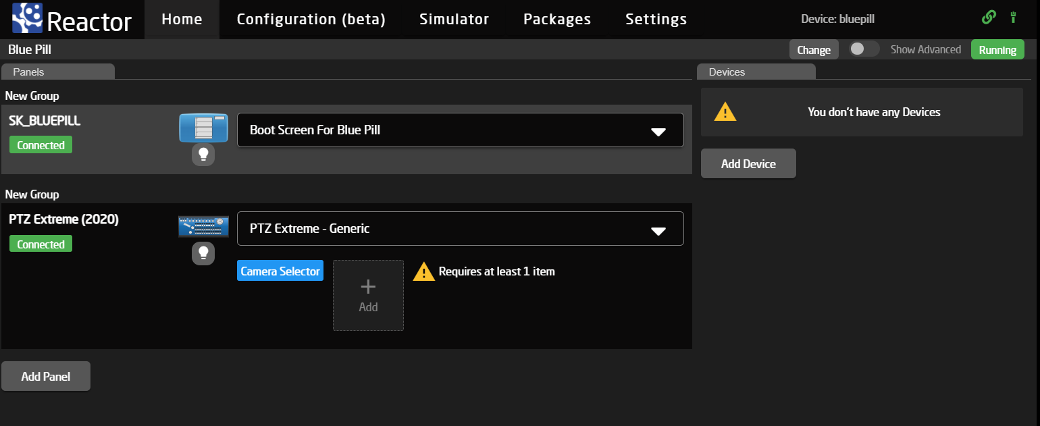Open the Packages menu
Screen dimensions: 1040x426
(x=557, y=20)
